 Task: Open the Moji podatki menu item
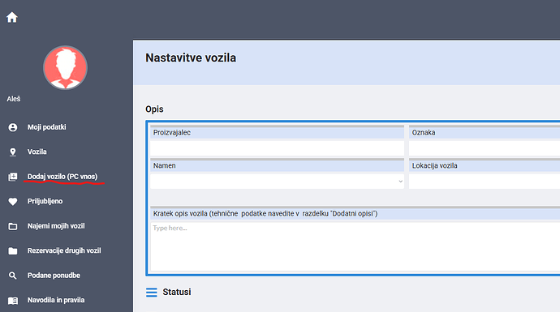(x=47, y=127)
